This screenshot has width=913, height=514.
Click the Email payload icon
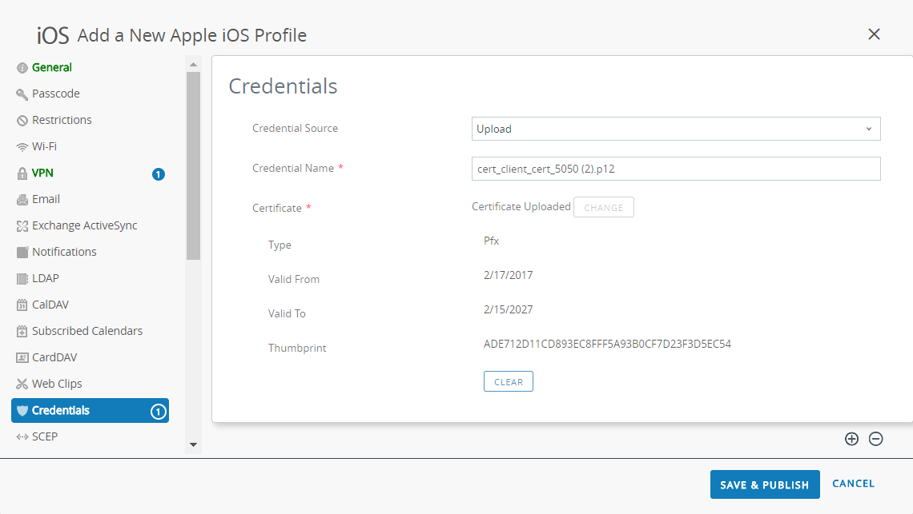coord(22,200)
